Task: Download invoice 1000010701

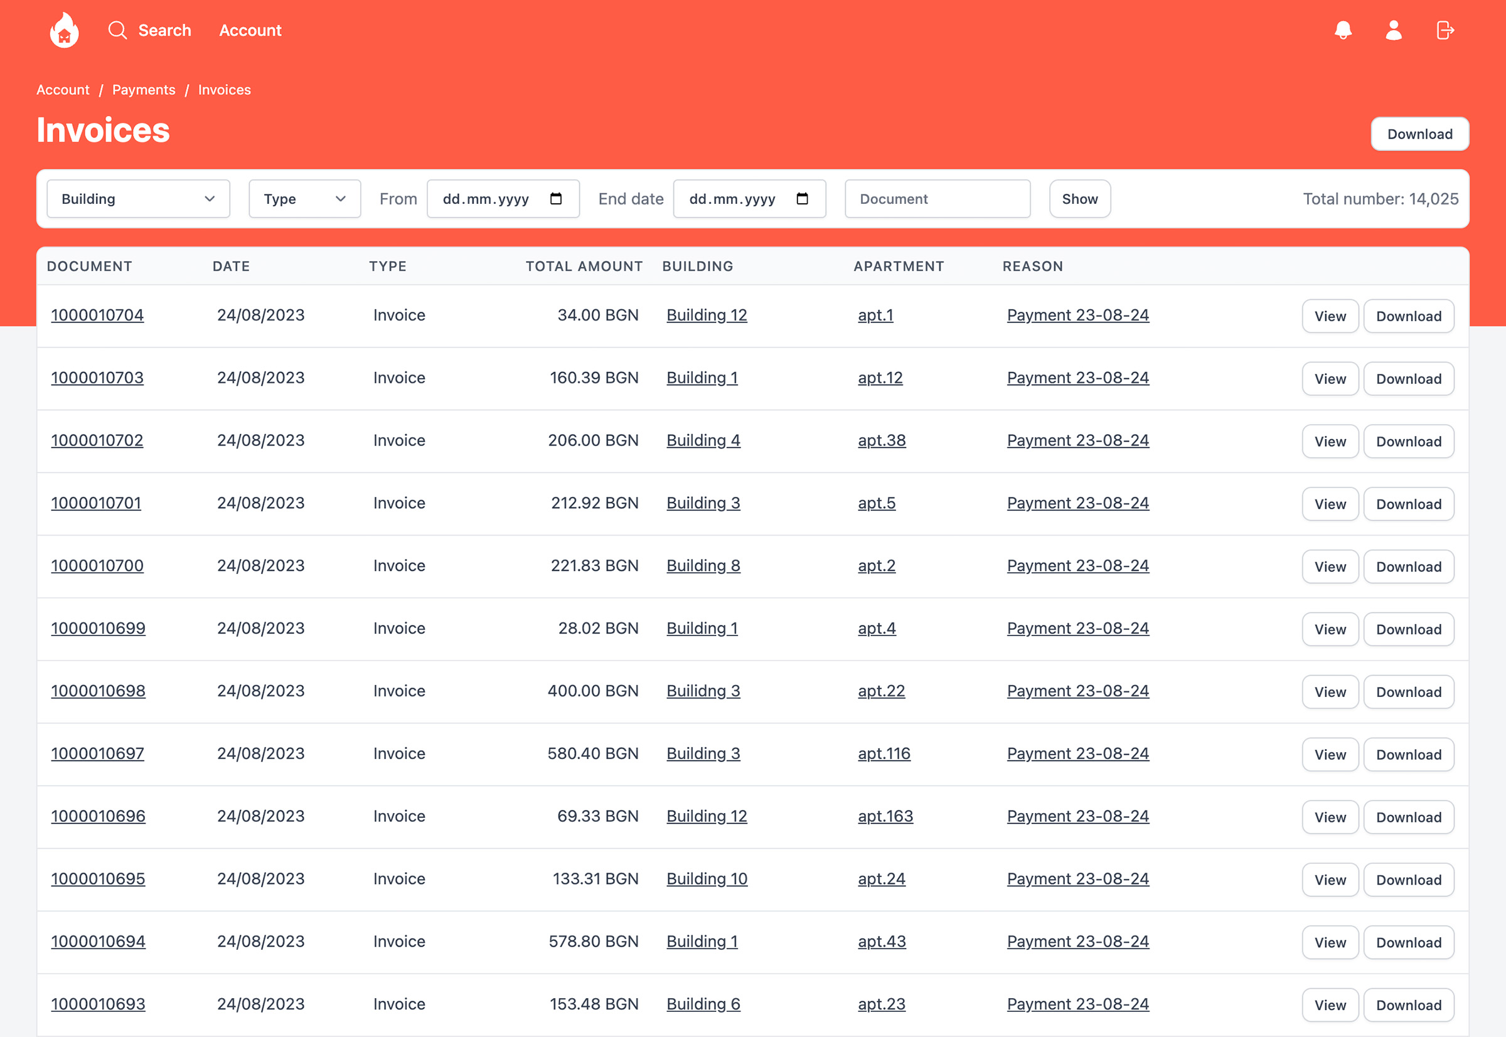Action: [1409, 504]
